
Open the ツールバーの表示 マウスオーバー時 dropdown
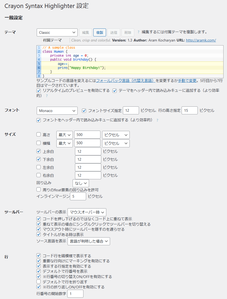click(x=87, y=212)
